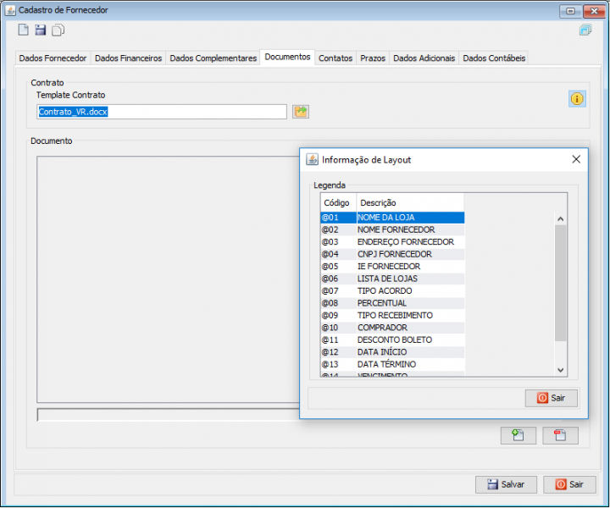Switch to Dados Financeiros tab
This screenshot has width=610, height=508.
point(128,58)
